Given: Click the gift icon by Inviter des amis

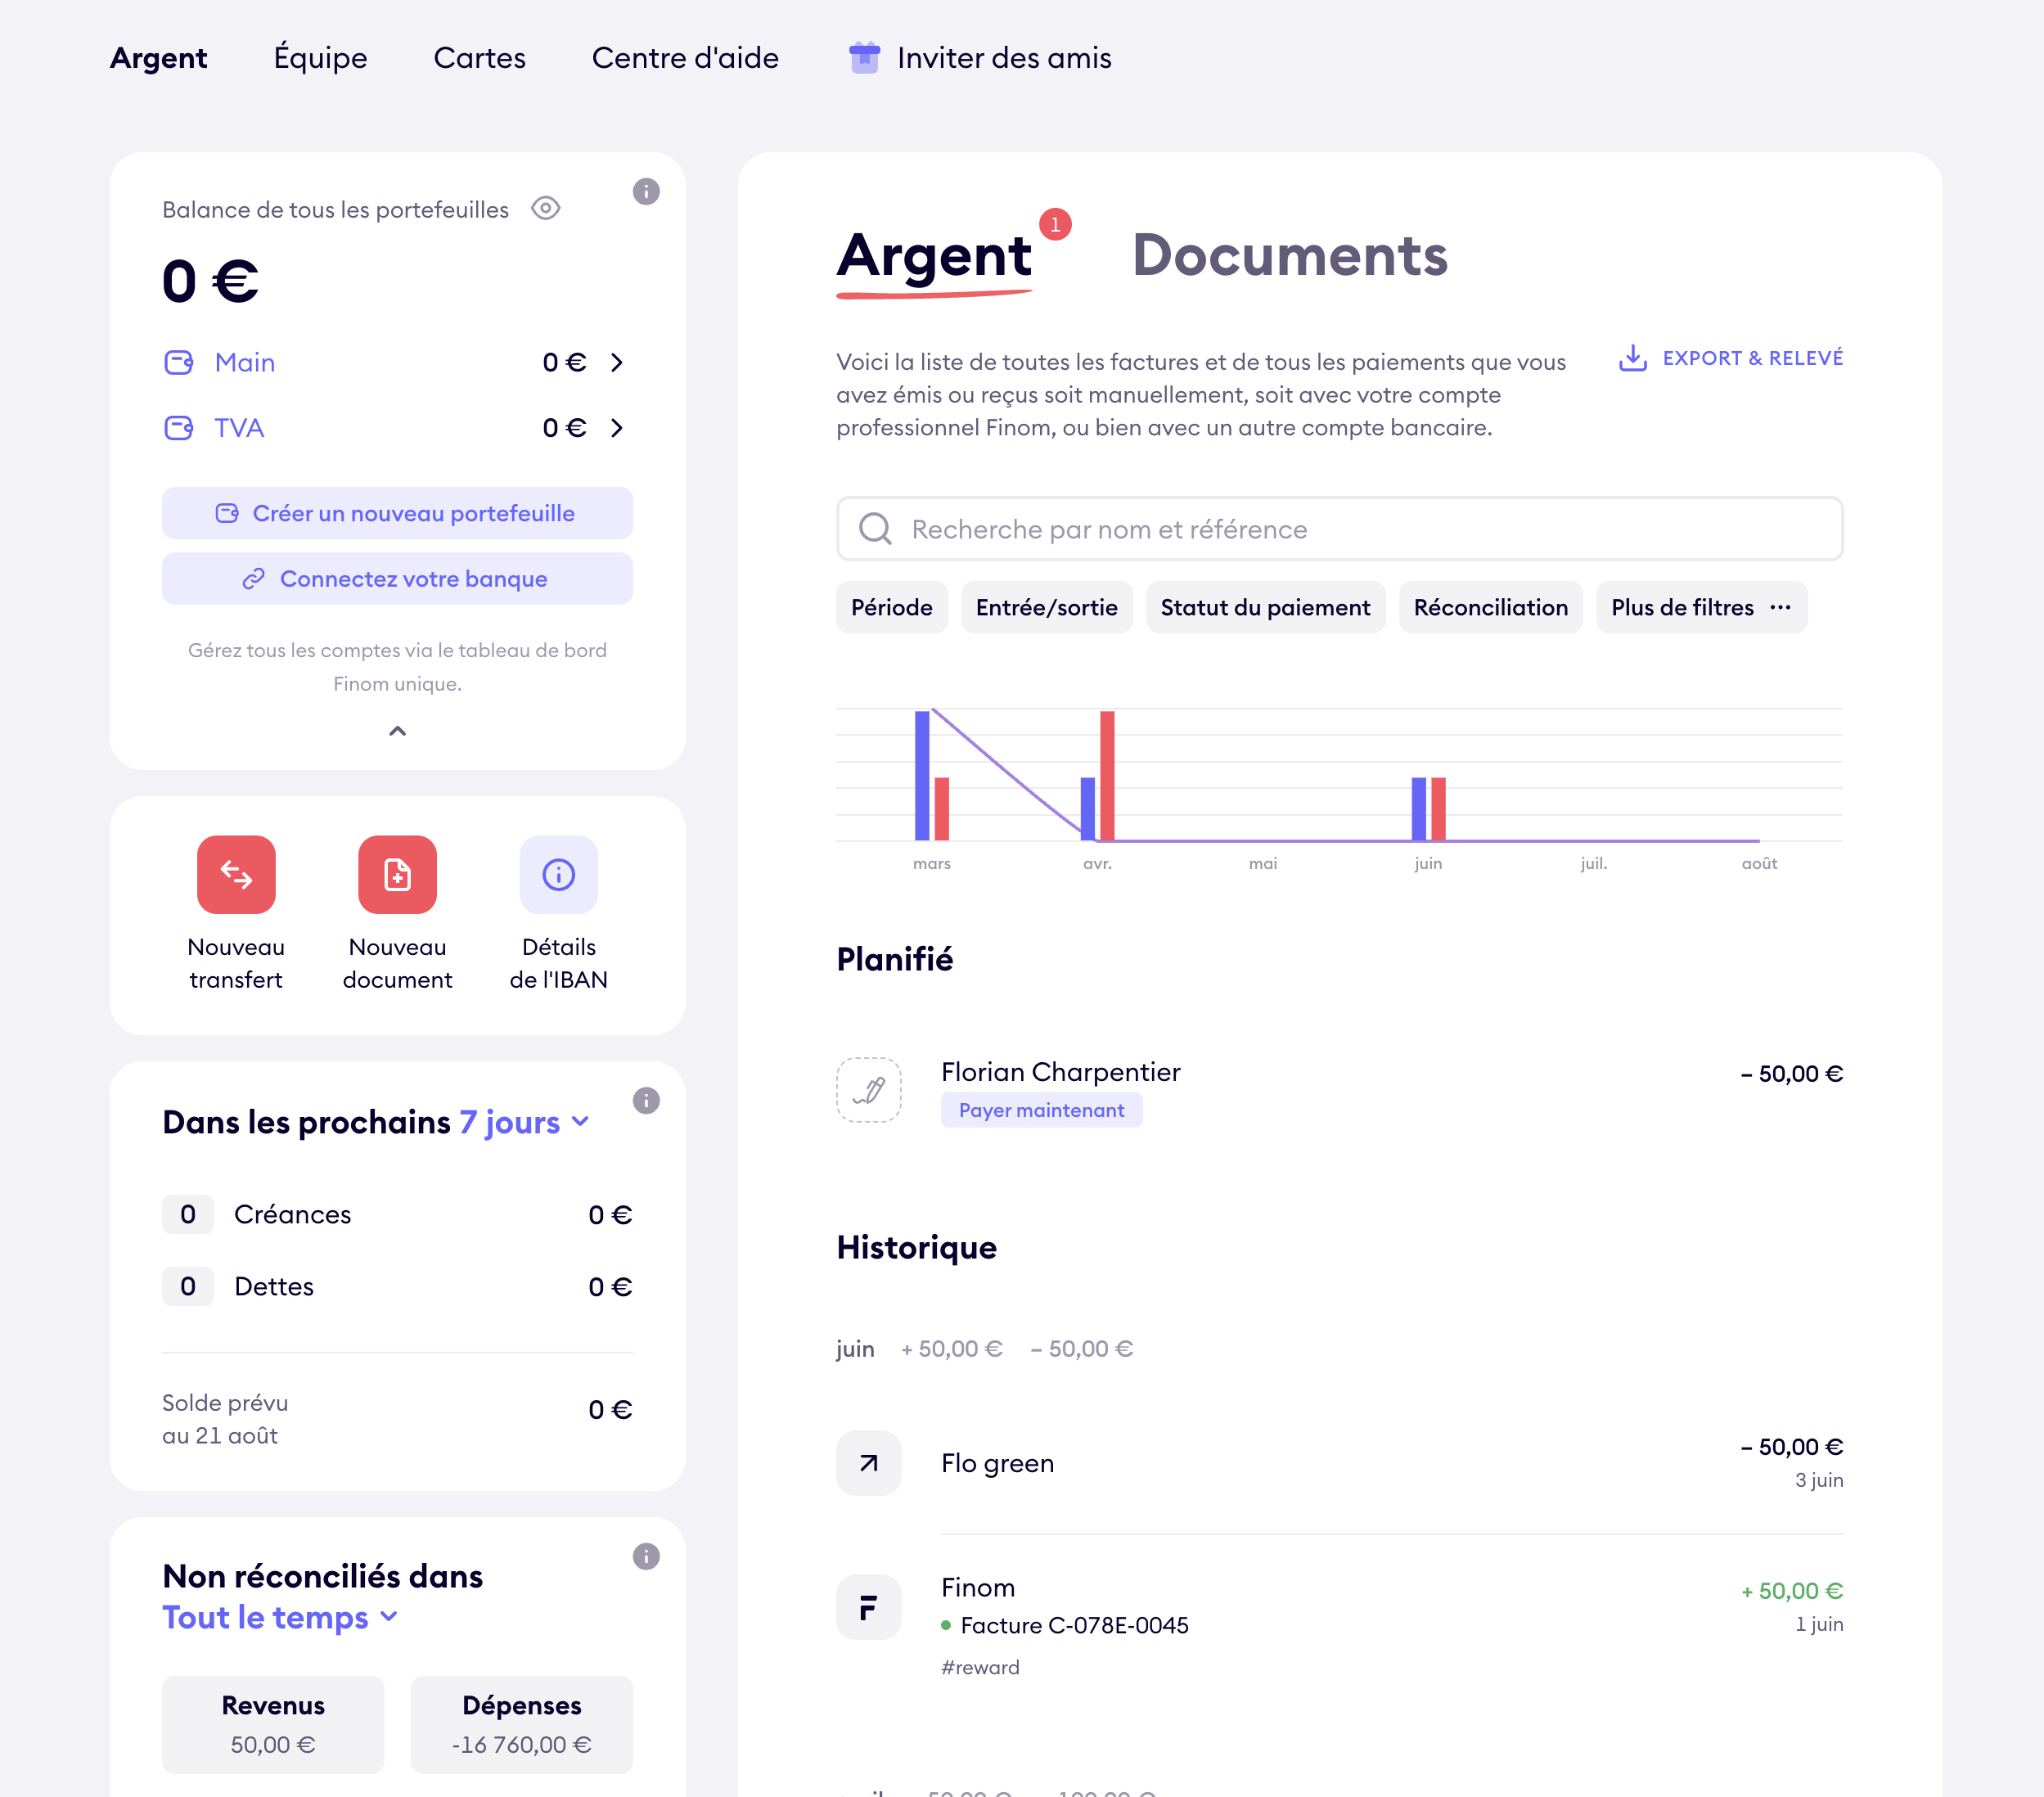Looking at the screenshot, I should pyautogui.click(x=864, y=57).
